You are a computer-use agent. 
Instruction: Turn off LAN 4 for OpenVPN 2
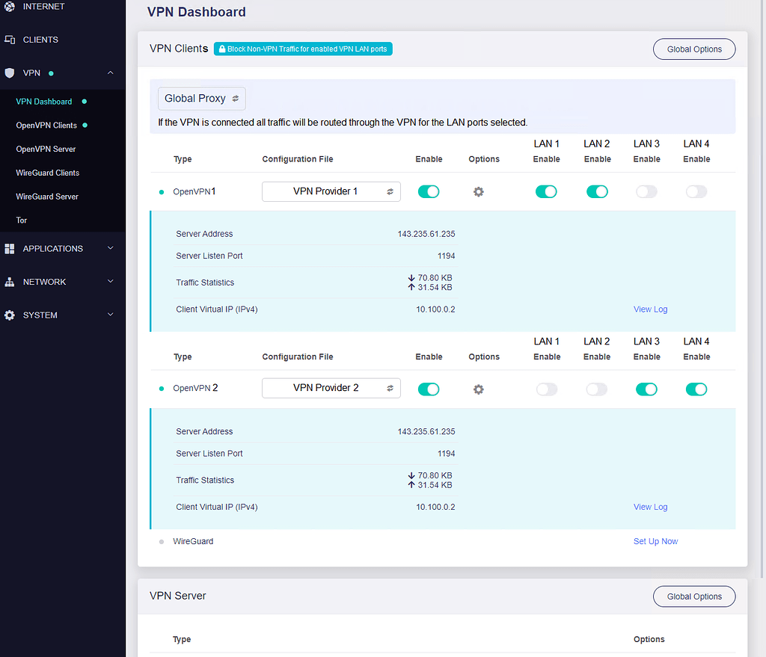pos(696,389)
